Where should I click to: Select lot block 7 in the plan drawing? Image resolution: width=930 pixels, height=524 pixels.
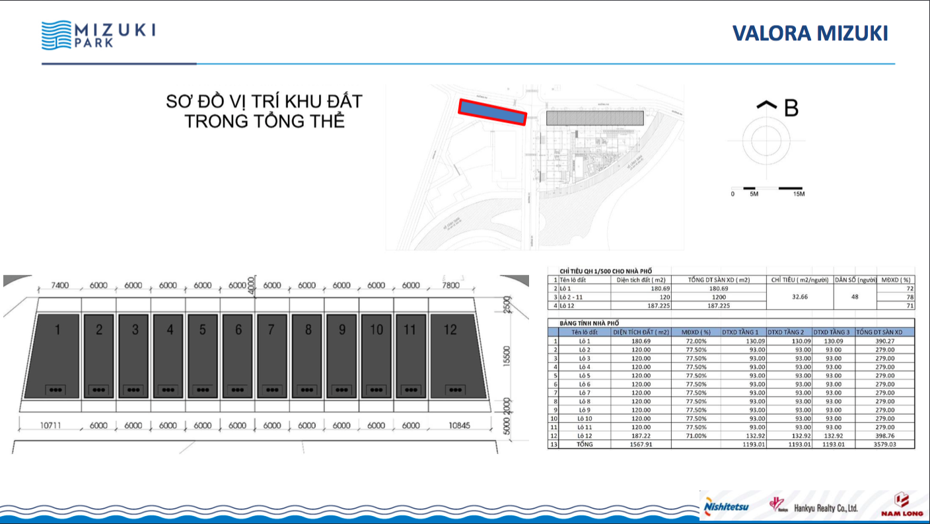click(x=273, y=356)
